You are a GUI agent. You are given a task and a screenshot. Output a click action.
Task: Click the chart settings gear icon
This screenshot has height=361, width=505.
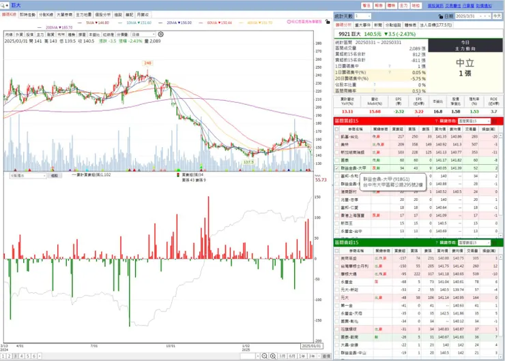point(160,34)
